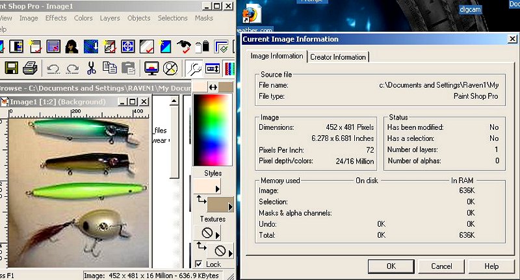Click the Print icon in toolbar
Image resolution: width=520 pixels, height=280 pixels.
(x=30, y=68)
